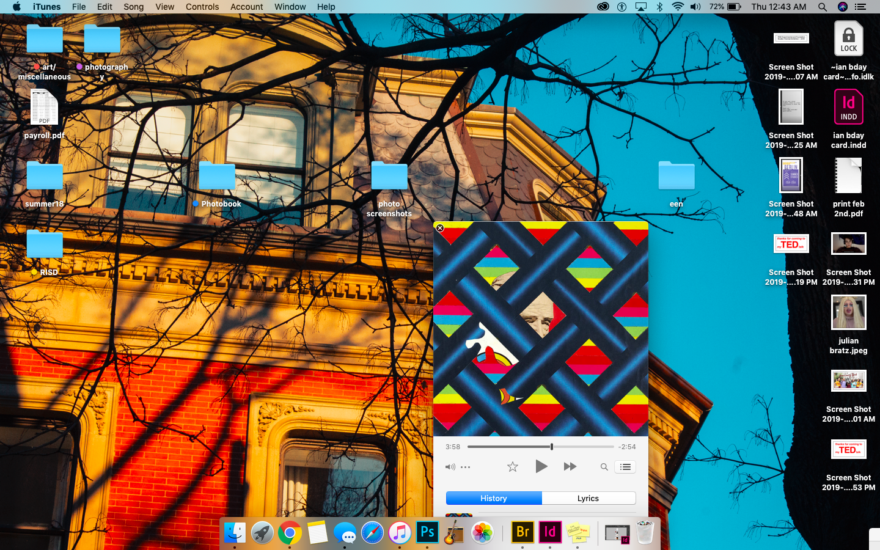Select the RISD folder
This screenshot has width=880, height=550.
click(45, 253)
